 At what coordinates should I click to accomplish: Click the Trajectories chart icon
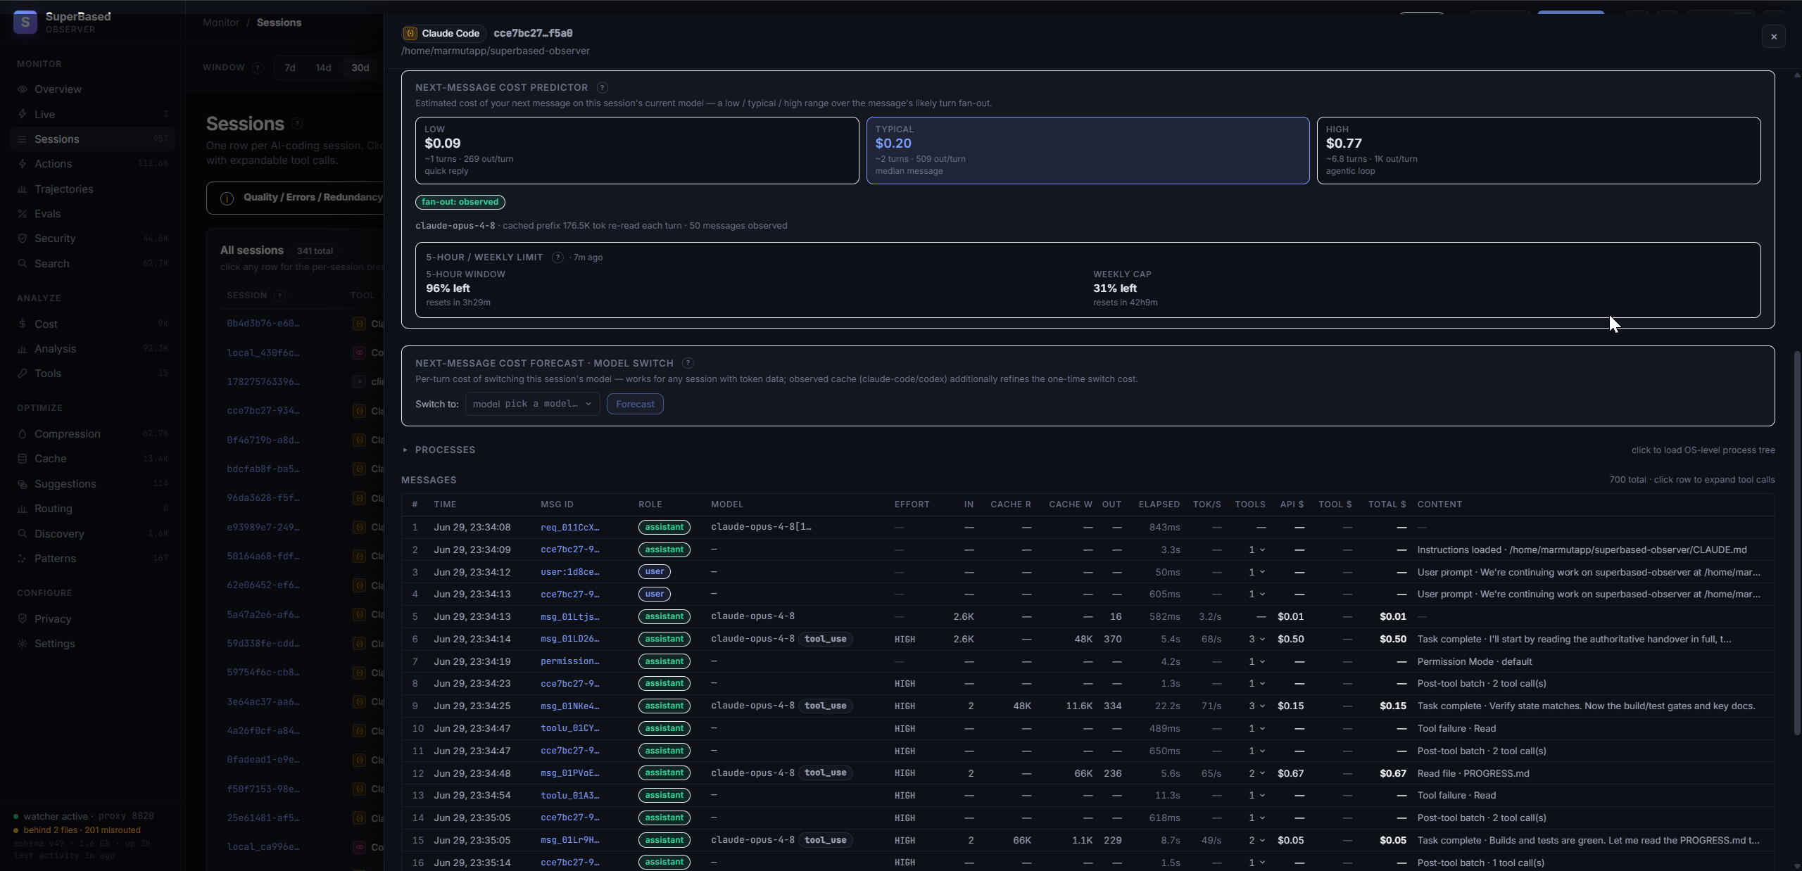pyautogui.click(x=23, y=189)
